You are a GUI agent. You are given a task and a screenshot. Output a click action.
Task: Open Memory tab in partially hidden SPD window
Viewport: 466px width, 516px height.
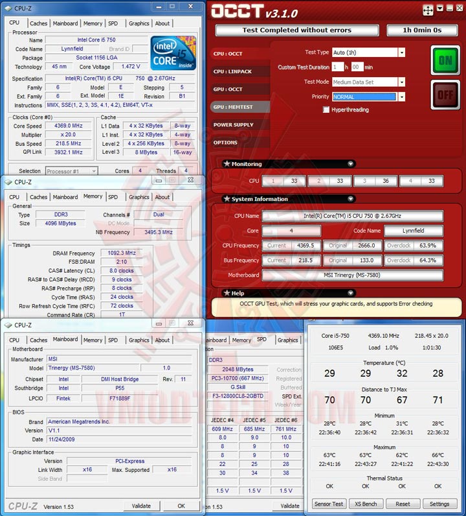click(x=241, y=340)
